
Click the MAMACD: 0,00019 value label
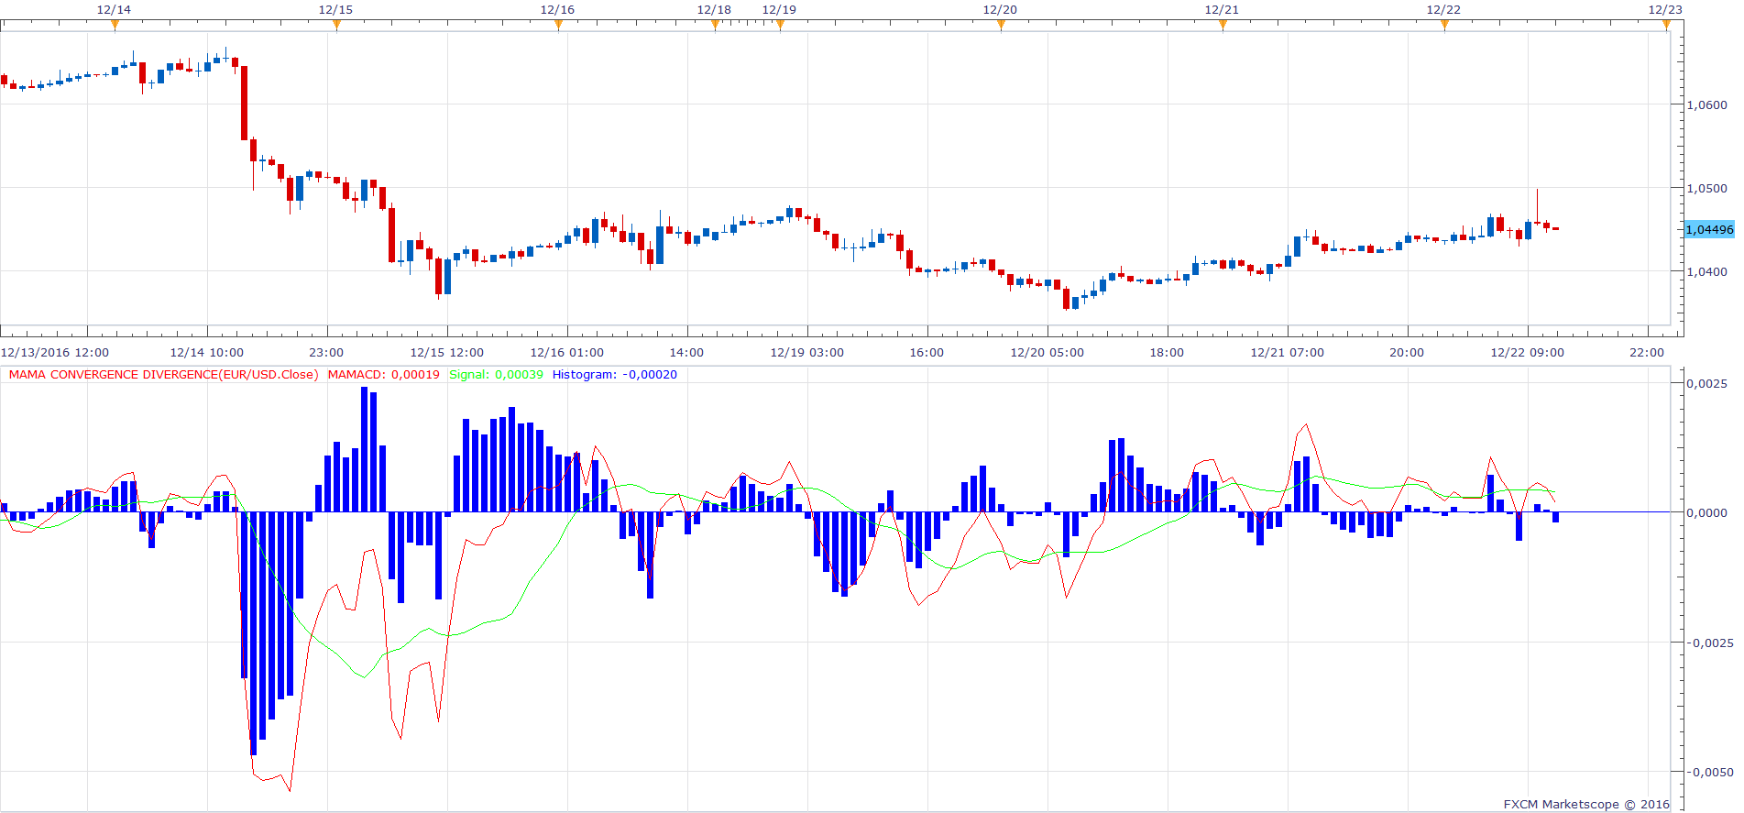384,375
